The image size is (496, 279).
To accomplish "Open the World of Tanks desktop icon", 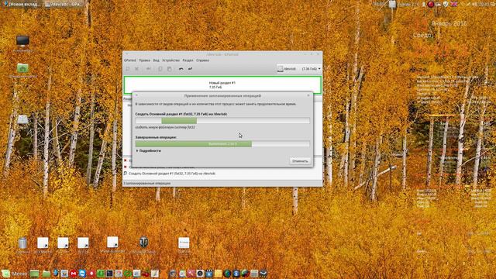I will click(x=143, y=242).
